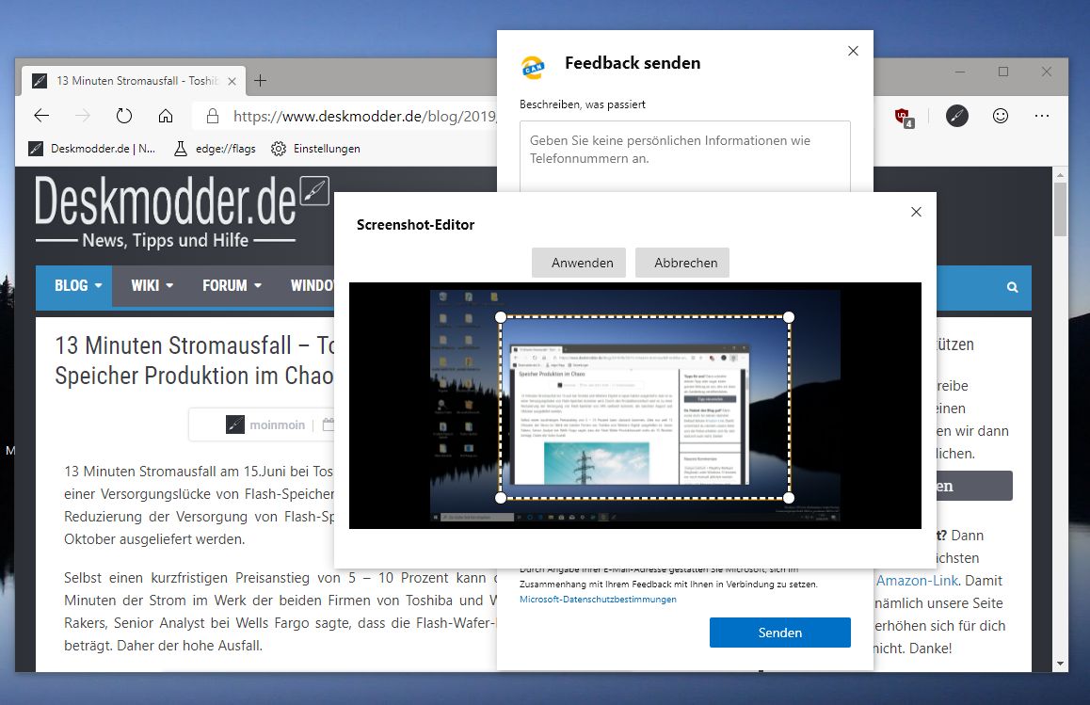Select the top-right crop handle
This screenshot has width=1090, height=705.
[788, 317]
